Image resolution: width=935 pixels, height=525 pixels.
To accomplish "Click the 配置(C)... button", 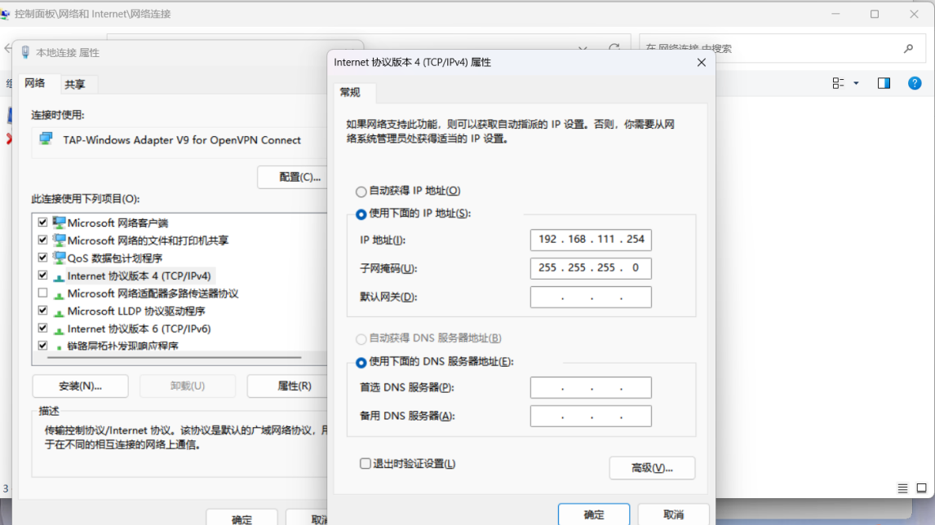I will pyautogui.click(x=299, y=177).
